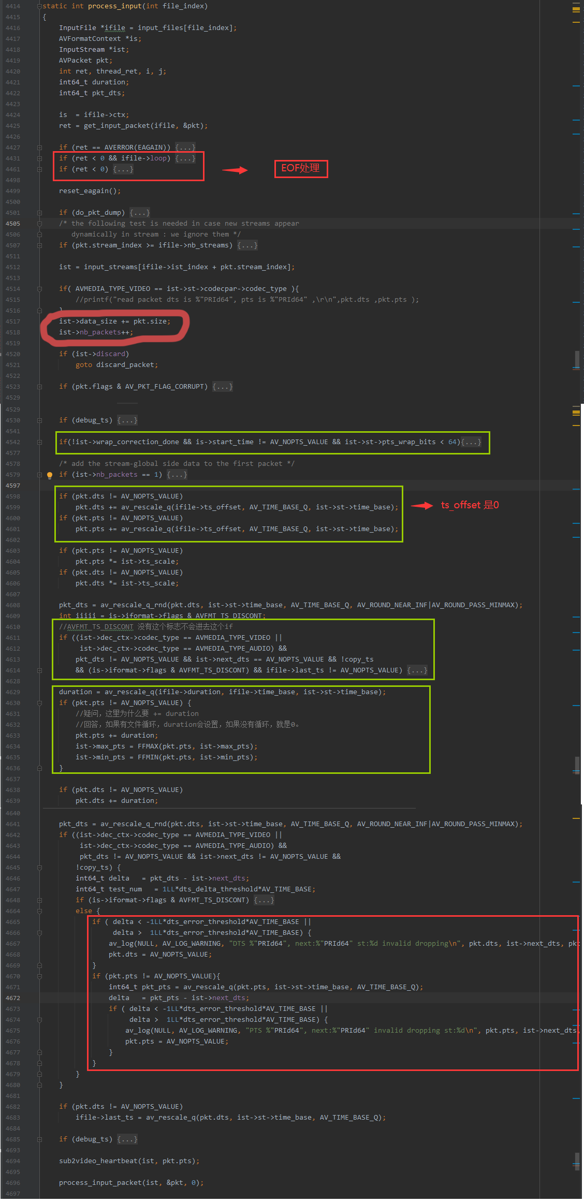Click the commented-out printf line 4515
This screenshot has width=584, height=1203.
[x=247, y=300]
